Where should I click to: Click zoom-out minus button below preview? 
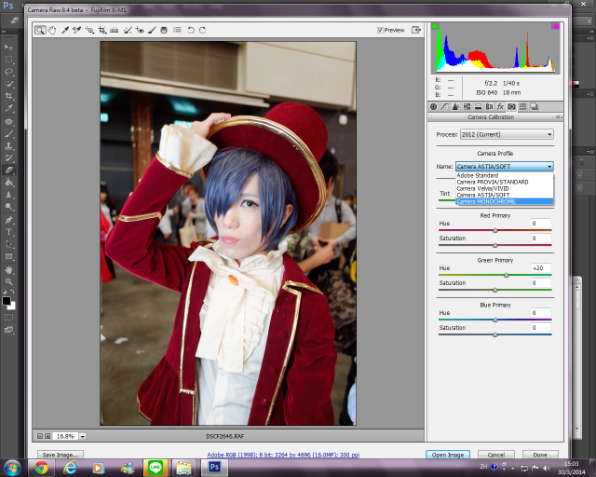(x=39, y=436)
